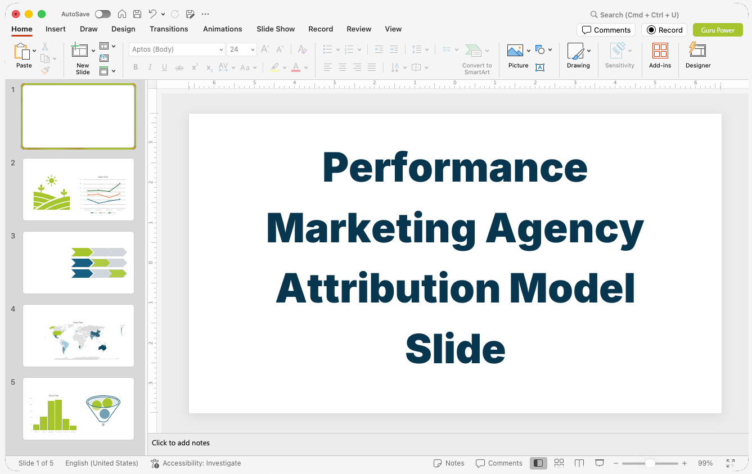Screen dimensions: 752x474
Task: Cut selection with the scissors icon
Action: pos(45,47)
